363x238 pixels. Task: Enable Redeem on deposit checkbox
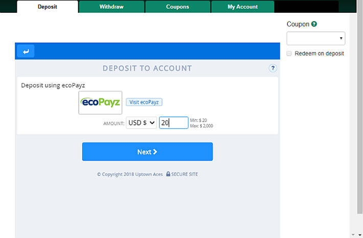pos(289,54)
